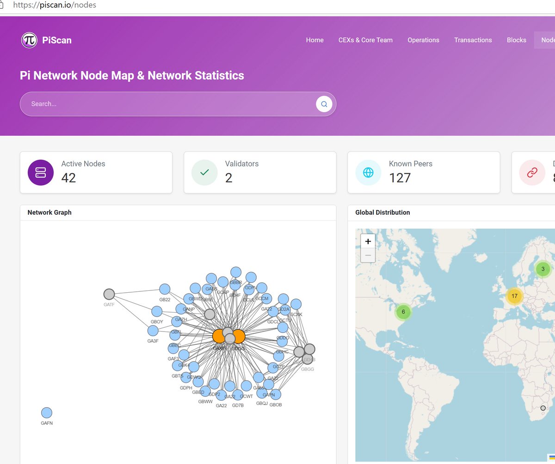
Task: Select the GCXK node in graph
Action: pos(296,304)
